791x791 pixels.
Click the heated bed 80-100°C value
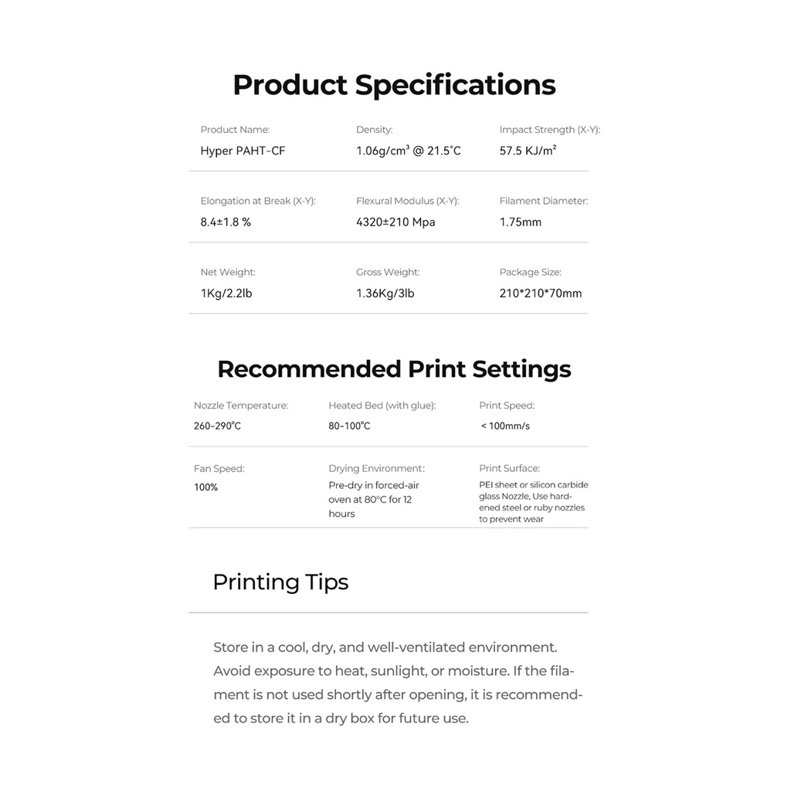[349, 426]
